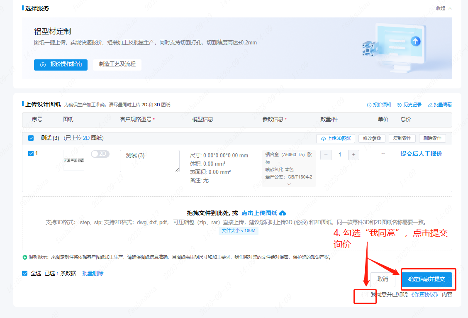Uncheck the 全选 select-all checkbox
Screen dimensions: 468x318
[25, 273]
